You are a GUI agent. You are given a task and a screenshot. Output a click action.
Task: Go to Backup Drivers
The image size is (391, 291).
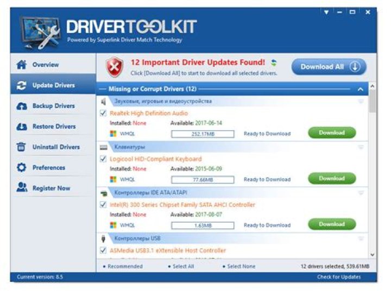[x=53, y=106]
